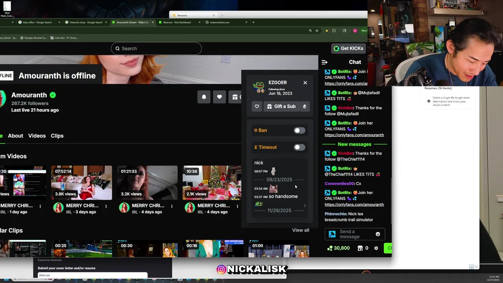This screenshot has height=283, width=503.
Task: Click the Amouranth channel name
Action: point(29,95)
